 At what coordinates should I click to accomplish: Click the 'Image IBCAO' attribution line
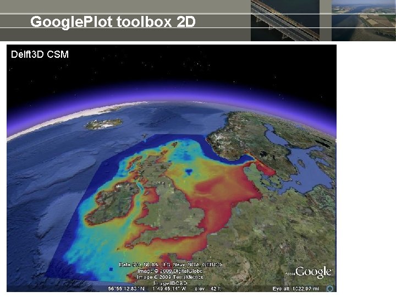click(170, 283)
